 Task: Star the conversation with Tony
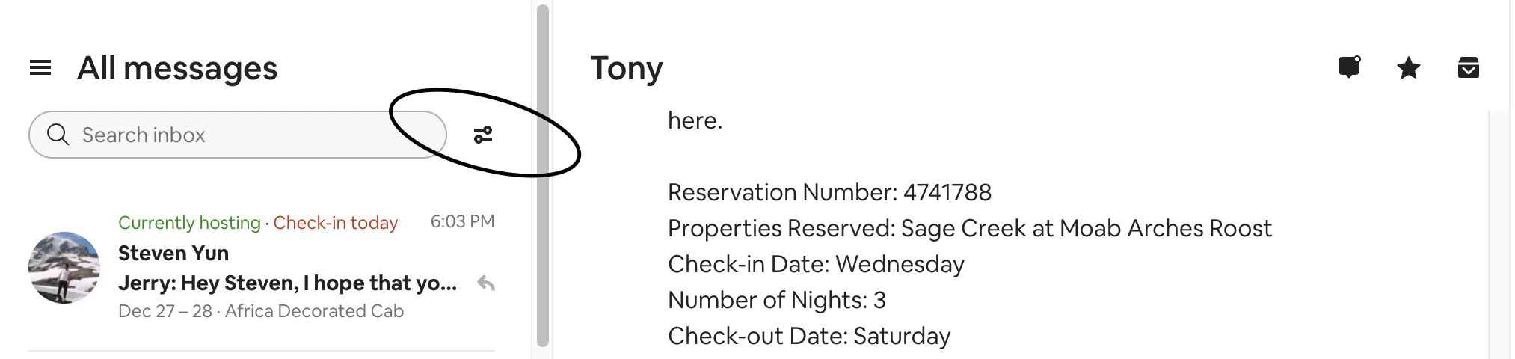coord(1409,68)
